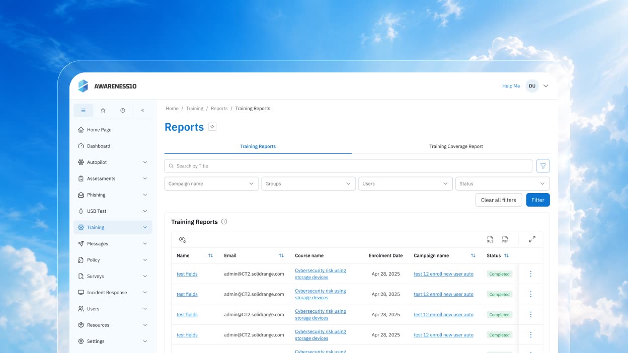Click the Search by Title field
This screenshot has width=628, height=353.
[348, 166]
